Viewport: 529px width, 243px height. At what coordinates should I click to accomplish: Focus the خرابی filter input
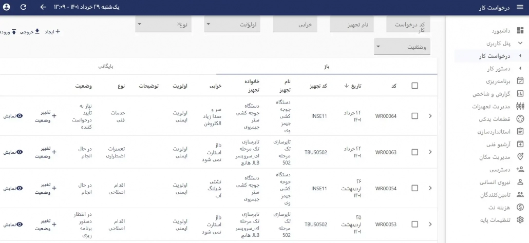pos(295,24)
